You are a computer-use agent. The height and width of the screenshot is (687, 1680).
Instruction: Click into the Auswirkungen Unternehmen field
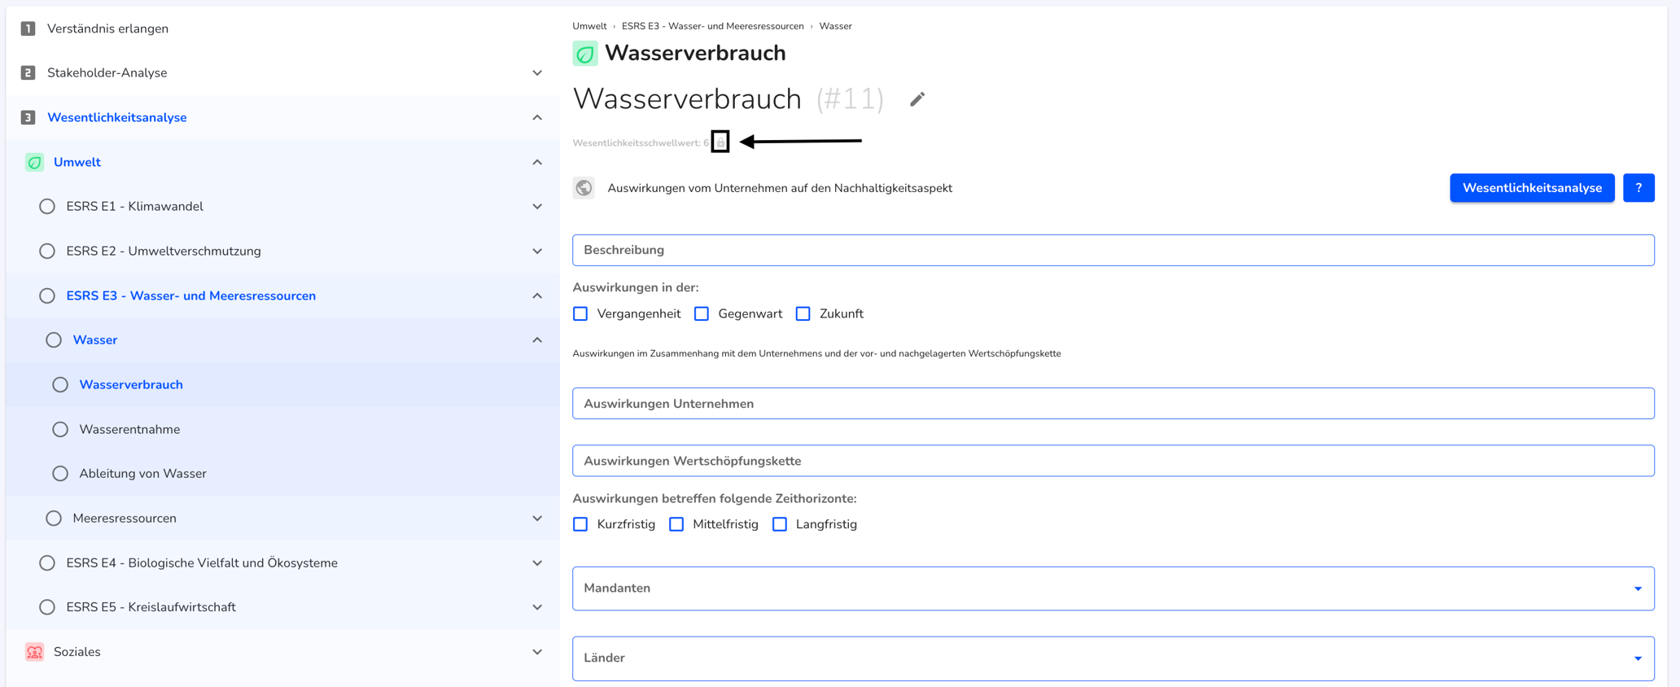(x=1113, y=404)
